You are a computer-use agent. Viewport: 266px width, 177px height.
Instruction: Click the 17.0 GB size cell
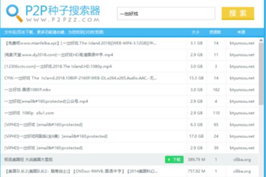point(196,136)
